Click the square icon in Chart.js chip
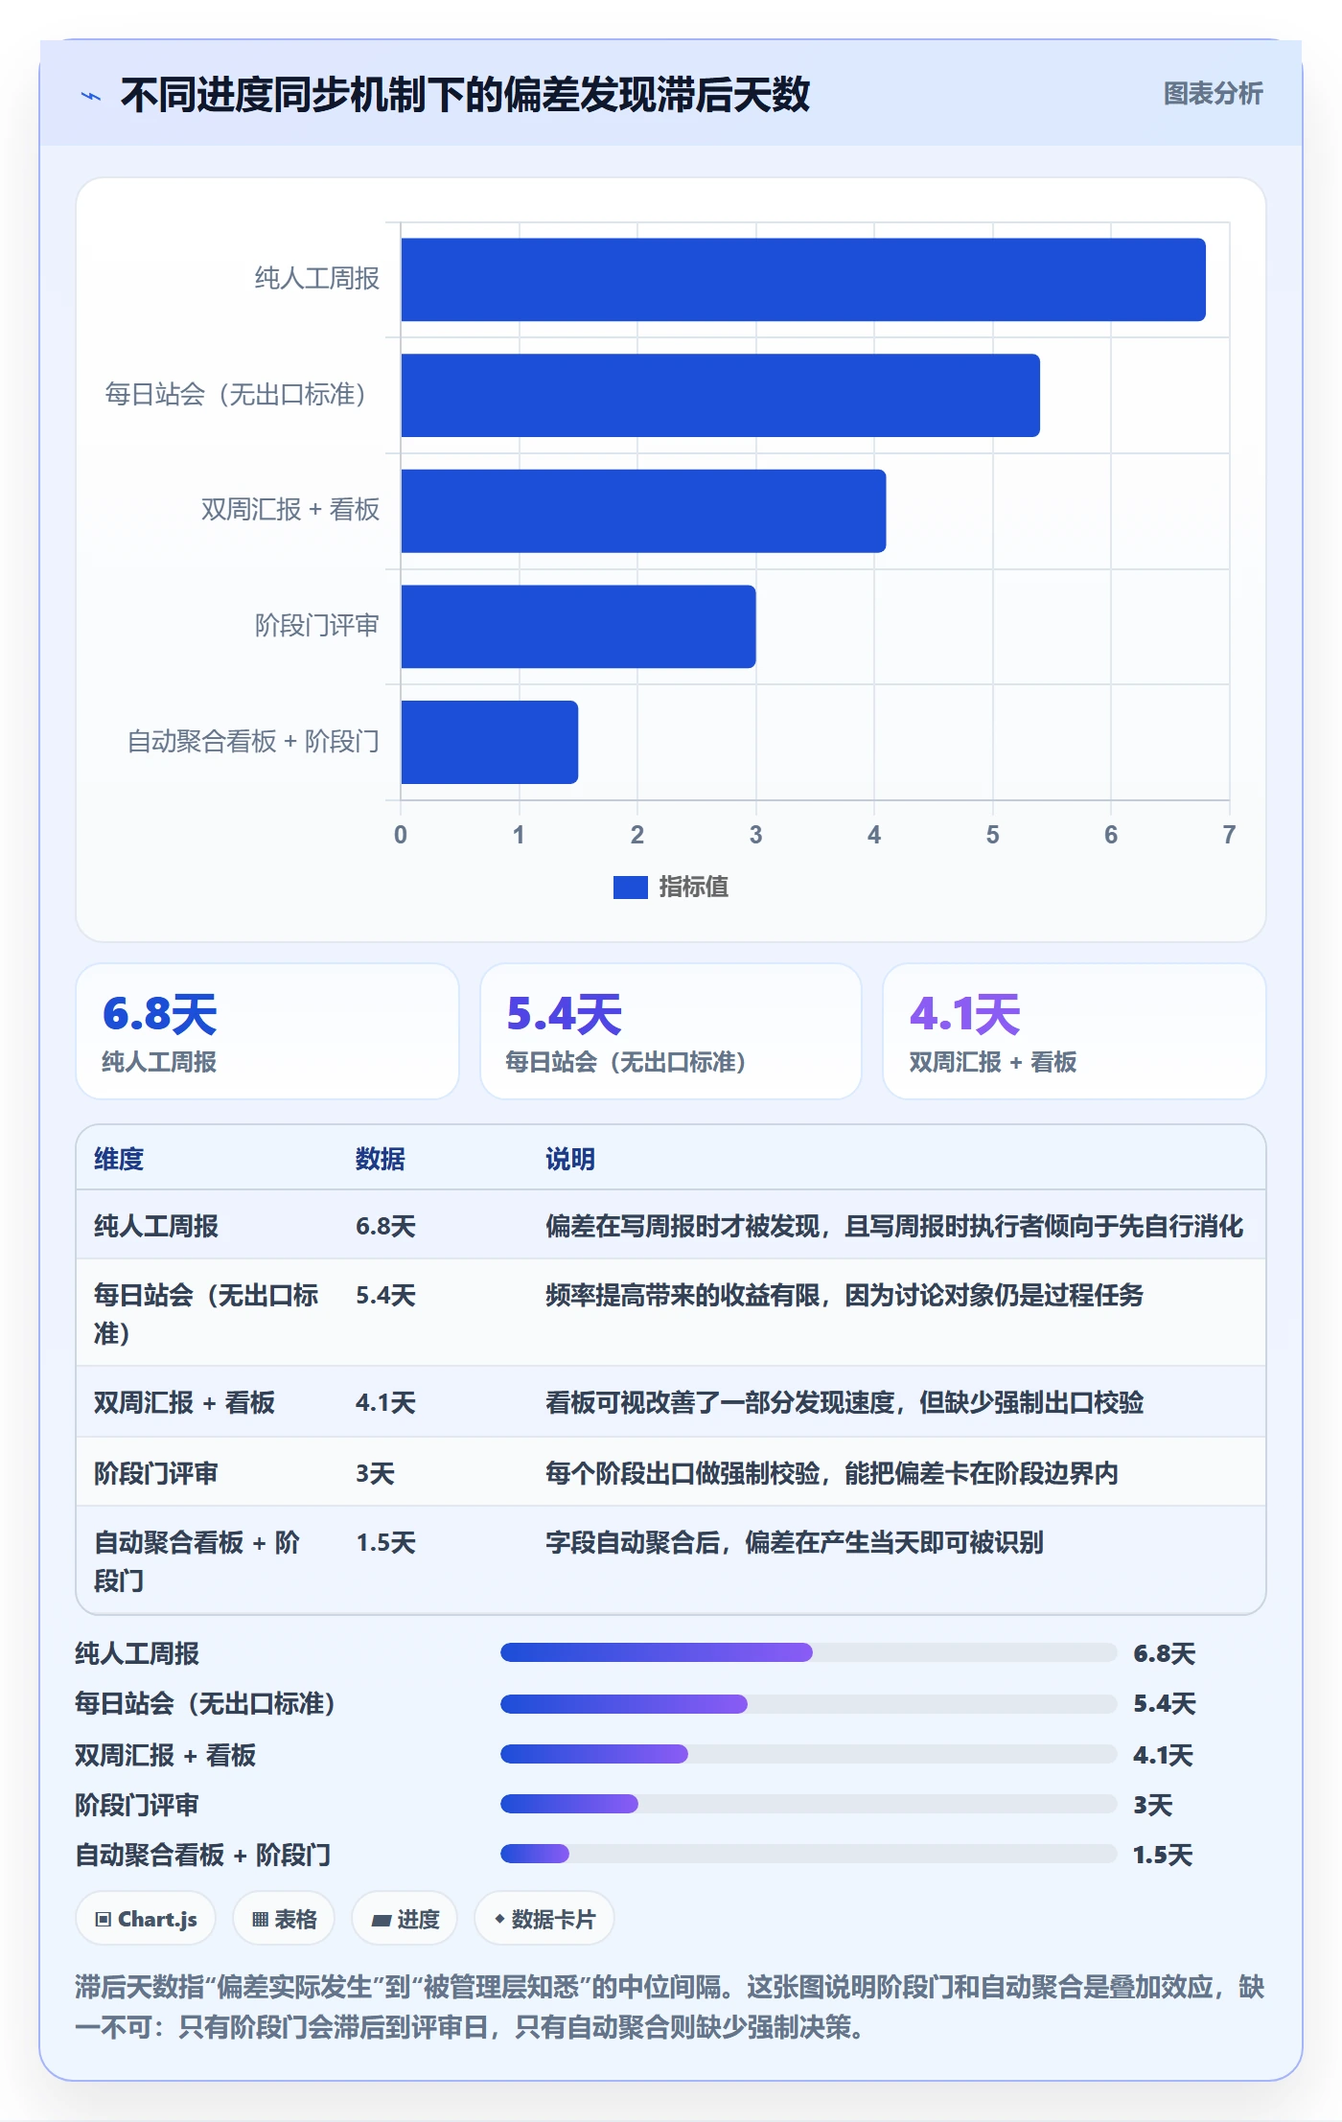1342x2122 pixels. 104,1919
